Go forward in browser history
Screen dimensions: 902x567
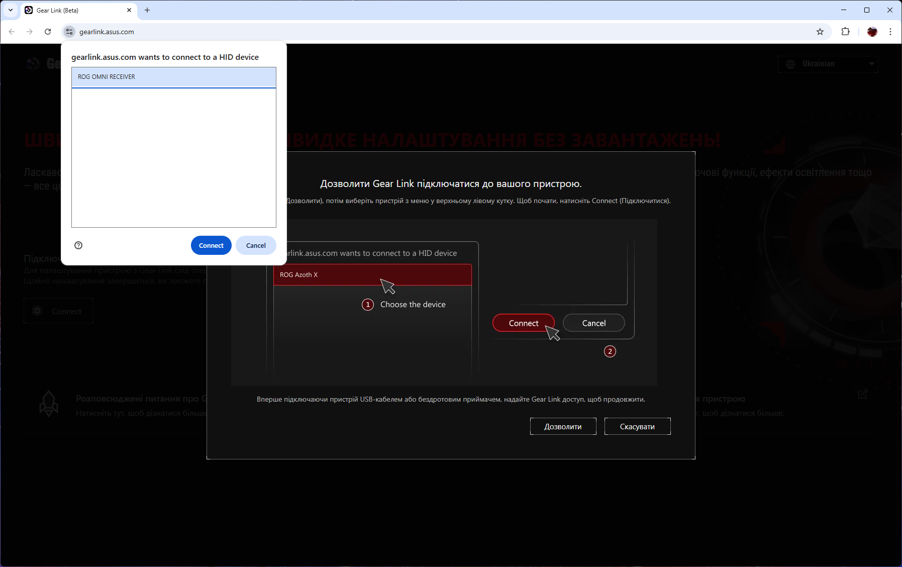pyautogui.click(x=30, y=32)
